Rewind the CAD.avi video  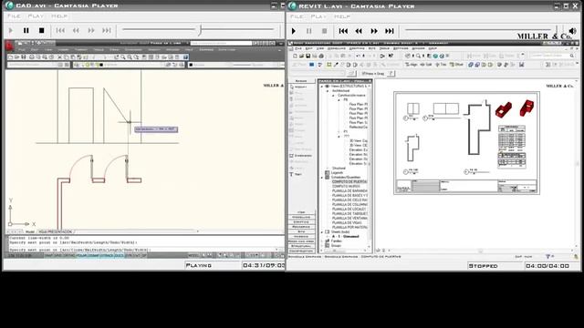pos(76,30)
